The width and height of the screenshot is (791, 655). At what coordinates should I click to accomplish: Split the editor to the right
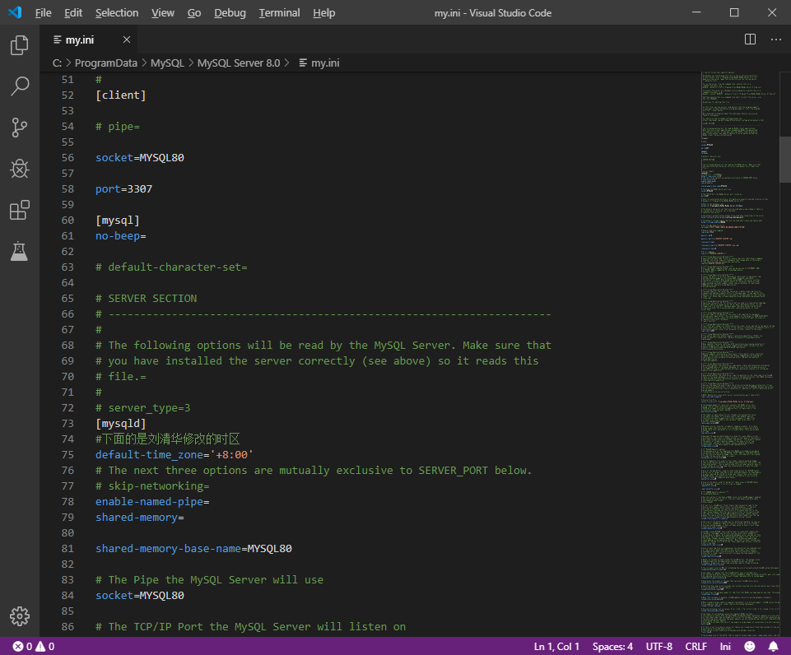(750, 39)
